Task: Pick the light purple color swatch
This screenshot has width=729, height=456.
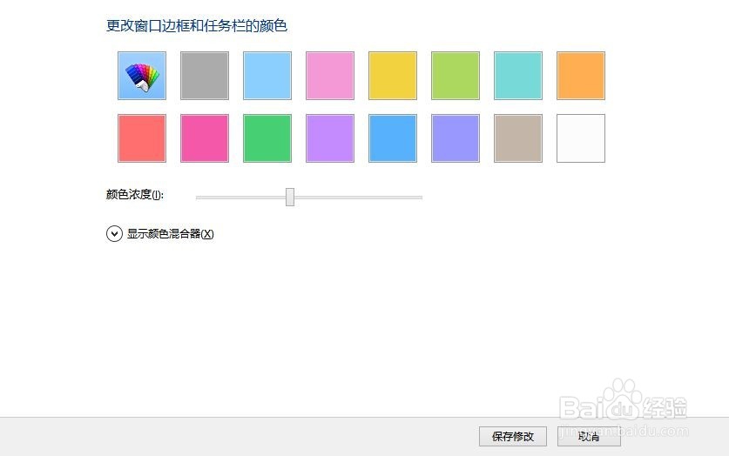Action: [330, 138]
